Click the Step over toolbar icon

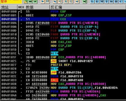[60, 2]
